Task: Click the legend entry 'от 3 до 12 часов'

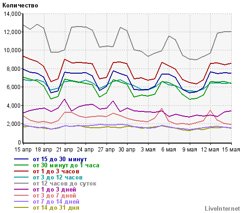Action: point(57,178)
